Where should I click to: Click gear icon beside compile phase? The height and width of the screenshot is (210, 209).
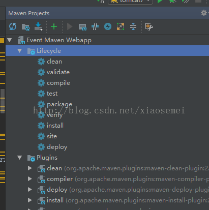(41, 83)
